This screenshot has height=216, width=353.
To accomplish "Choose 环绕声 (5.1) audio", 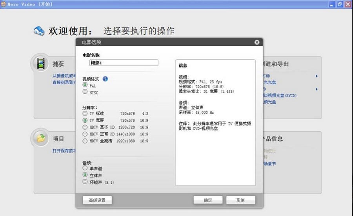I will (x=85, y=182).
